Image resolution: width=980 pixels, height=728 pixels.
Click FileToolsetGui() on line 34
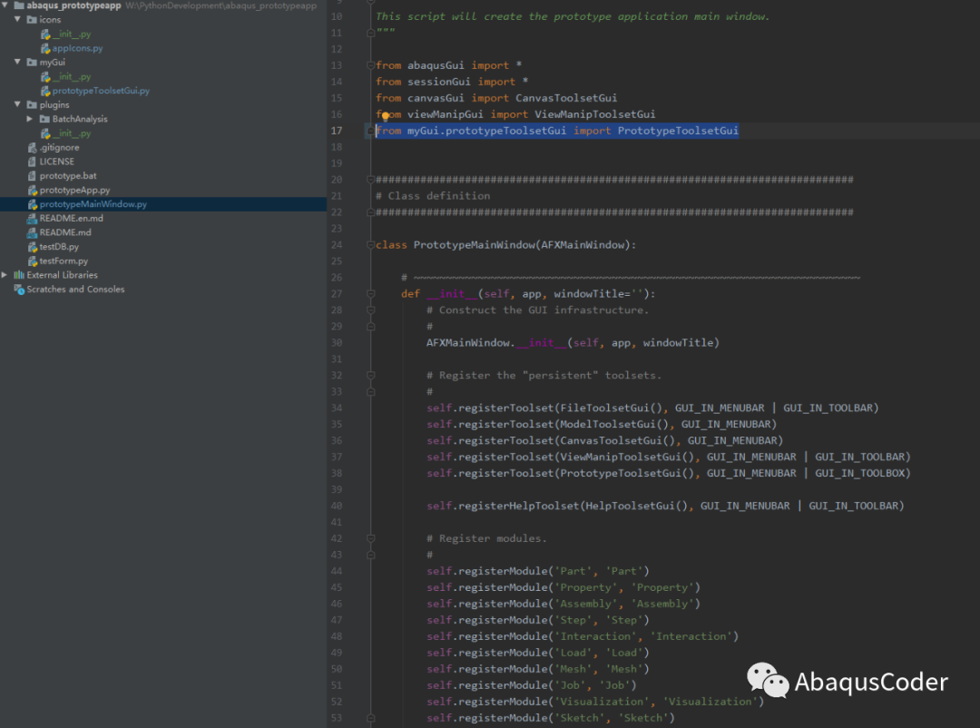[611, 408]
